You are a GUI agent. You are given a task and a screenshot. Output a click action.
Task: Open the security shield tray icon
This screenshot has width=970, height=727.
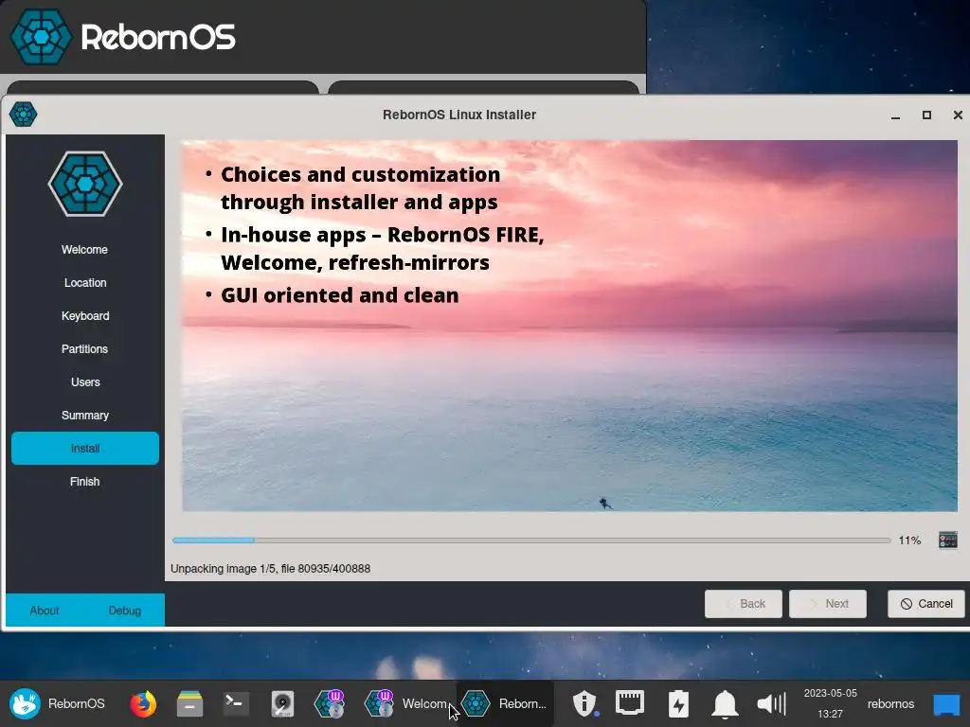click(584, 703)
